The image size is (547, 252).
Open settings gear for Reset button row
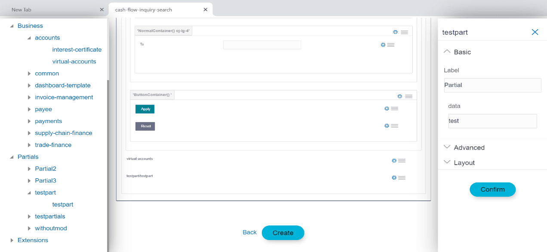click(387, 126)
